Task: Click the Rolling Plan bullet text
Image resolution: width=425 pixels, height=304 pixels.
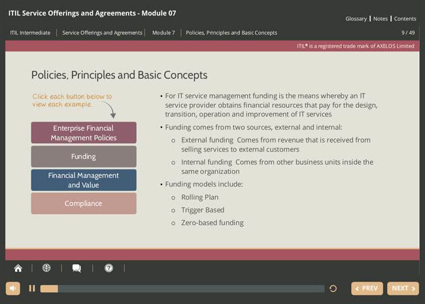Action: click(200, 197)
